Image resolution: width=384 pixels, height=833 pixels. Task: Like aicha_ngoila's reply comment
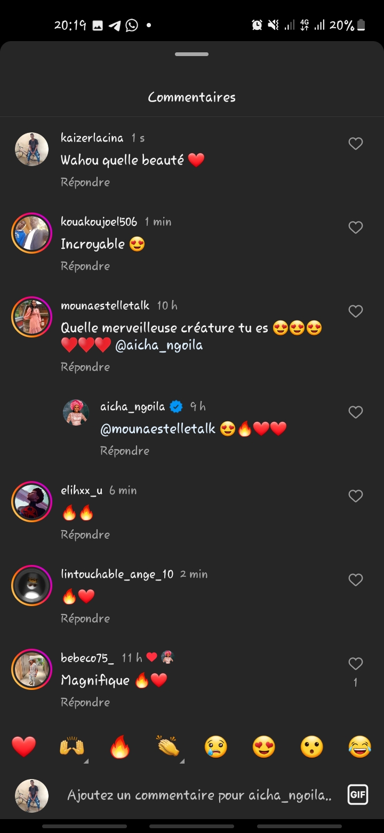355,412
